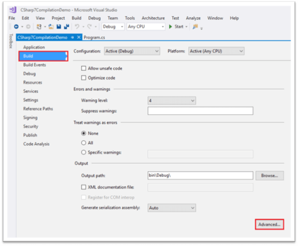Toggle Allow unsafe code checkbox
Screen dimensions: 298x246
84,68
